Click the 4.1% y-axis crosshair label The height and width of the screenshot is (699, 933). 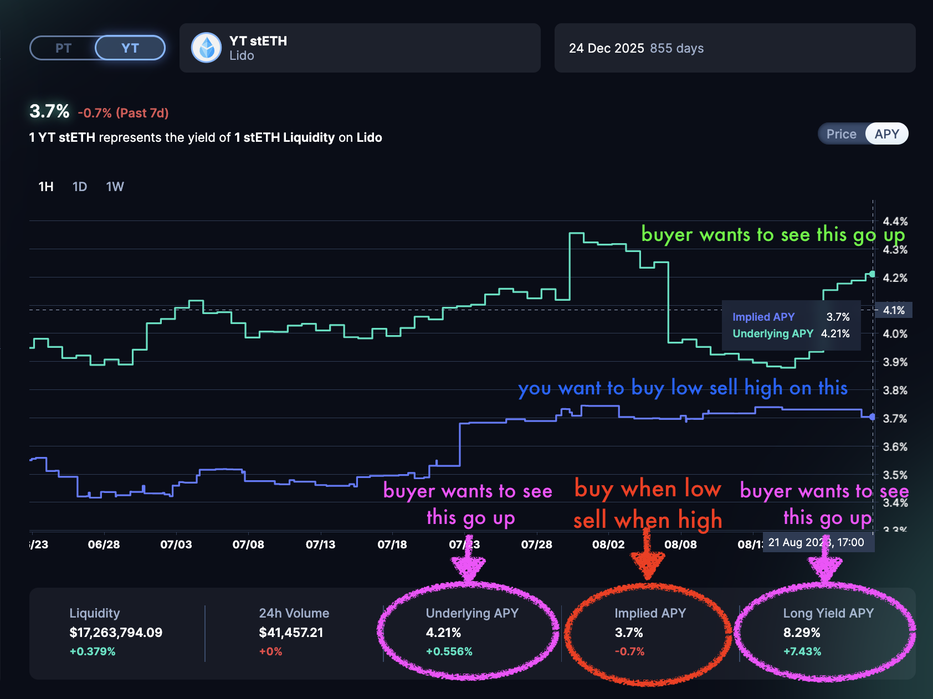pos(894,310)
